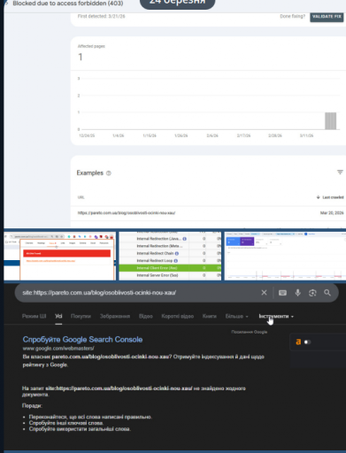
Task: Select the 'Поради:' heading text
Action: point(32,406)
